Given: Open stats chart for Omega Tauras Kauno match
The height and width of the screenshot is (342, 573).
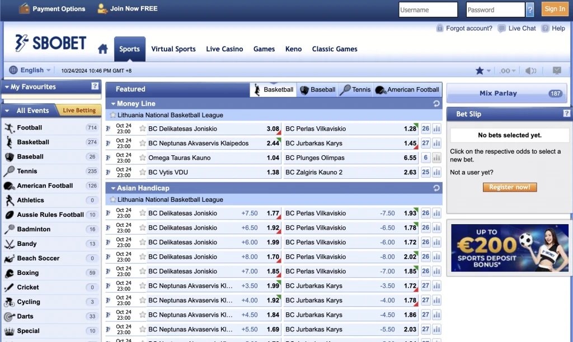Looking at the screenshot, I should point(436,158).
